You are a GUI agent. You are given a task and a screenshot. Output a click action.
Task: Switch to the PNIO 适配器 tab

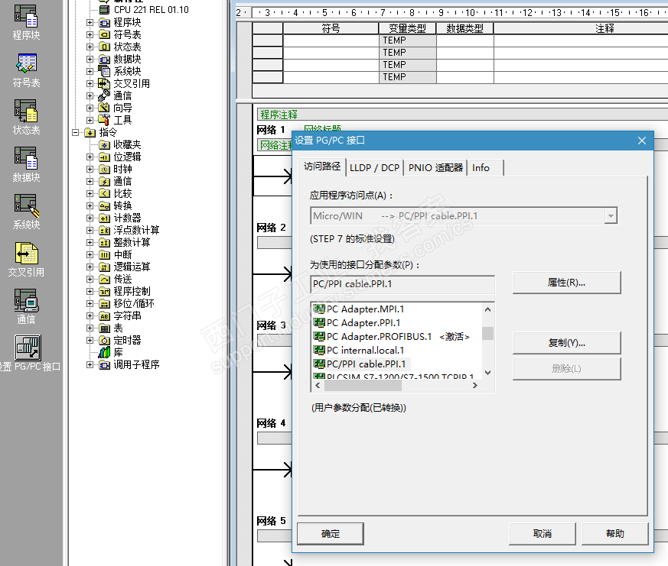pos(435,168)
